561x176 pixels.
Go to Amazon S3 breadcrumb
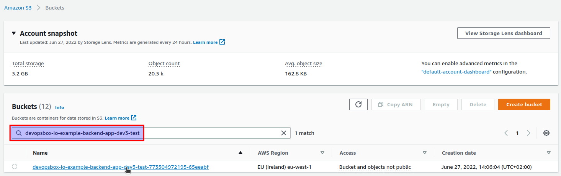tap(18, 8)
